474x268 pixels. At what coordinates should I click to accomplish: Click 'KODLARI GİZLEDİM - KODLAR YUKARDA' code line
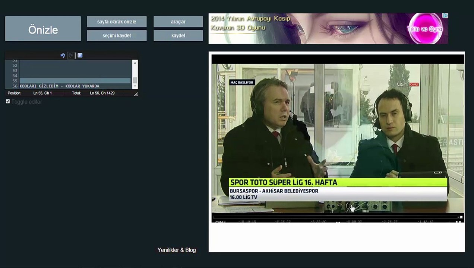click(60, 86)
